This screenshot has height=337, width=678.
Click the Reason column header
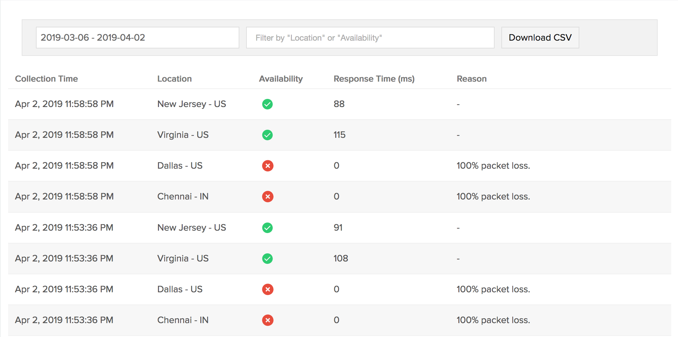coord(472,79)
